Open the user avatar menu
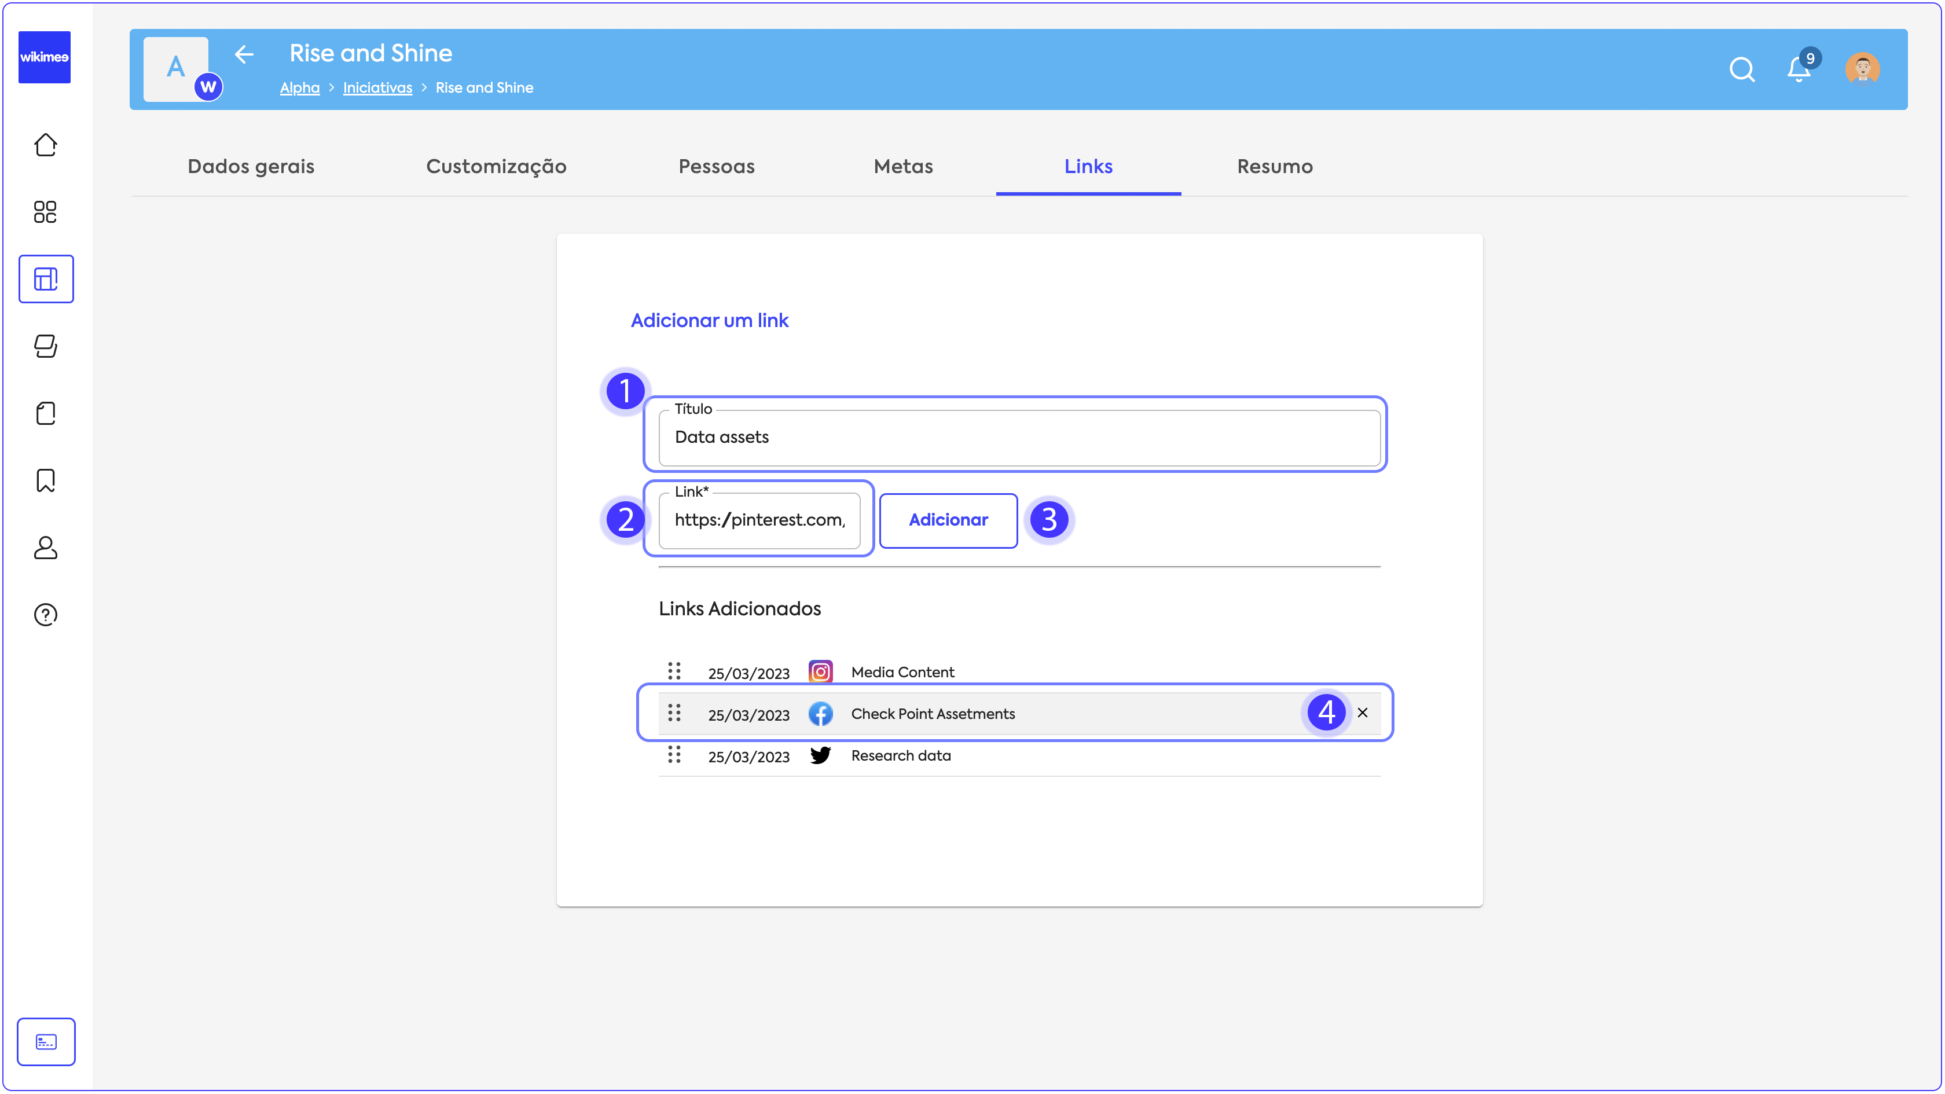Screen dimensions: 1945x1094 [x=1862, y=69]
